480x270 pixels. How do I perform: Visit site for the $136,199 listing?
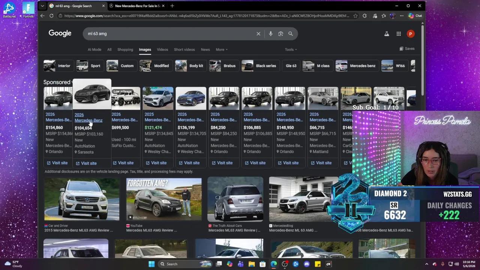click(189, 163)
